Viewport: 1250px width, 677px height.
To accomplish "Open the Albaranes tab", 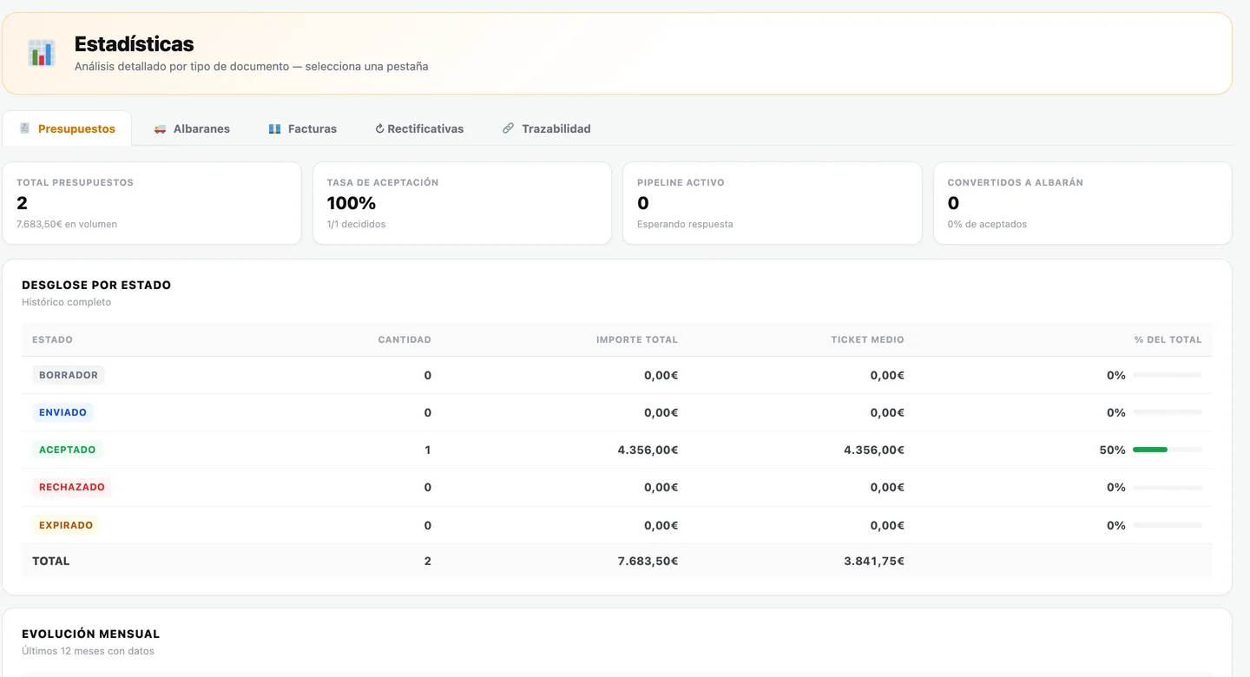I will tap(192, 128).
